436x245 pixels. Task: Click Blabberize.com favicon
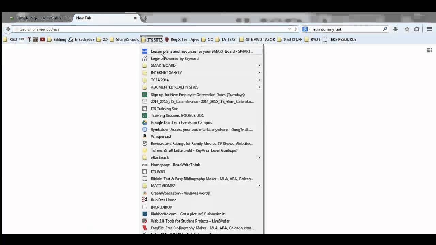(x=145, y=214)
